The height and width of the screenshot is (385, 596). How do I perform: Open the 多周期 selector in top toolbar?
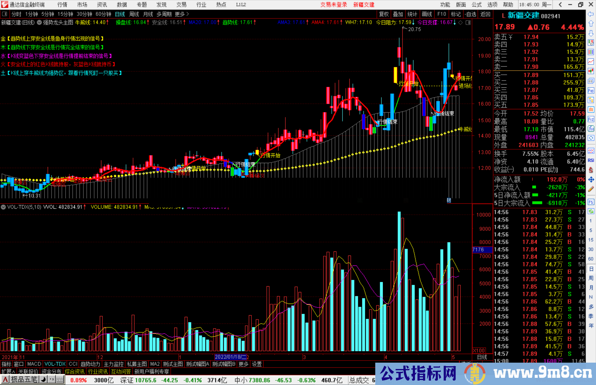(x=164, y=14)
